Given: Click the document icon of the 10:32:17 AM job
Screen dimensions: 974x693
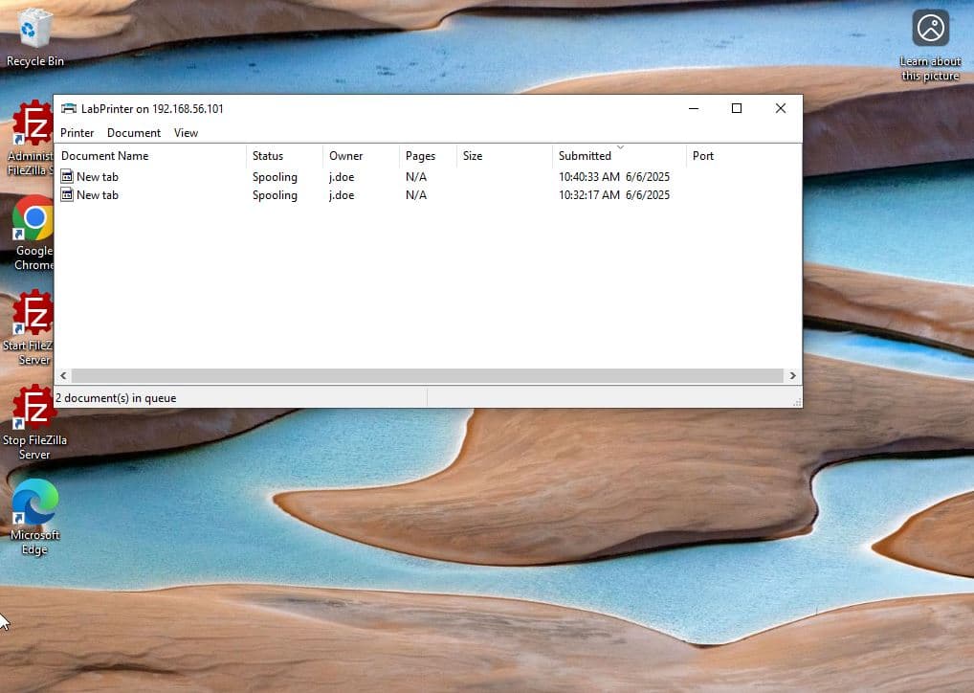Looking at the screenshot, I should pyautogui.click(x=67, y=195).
